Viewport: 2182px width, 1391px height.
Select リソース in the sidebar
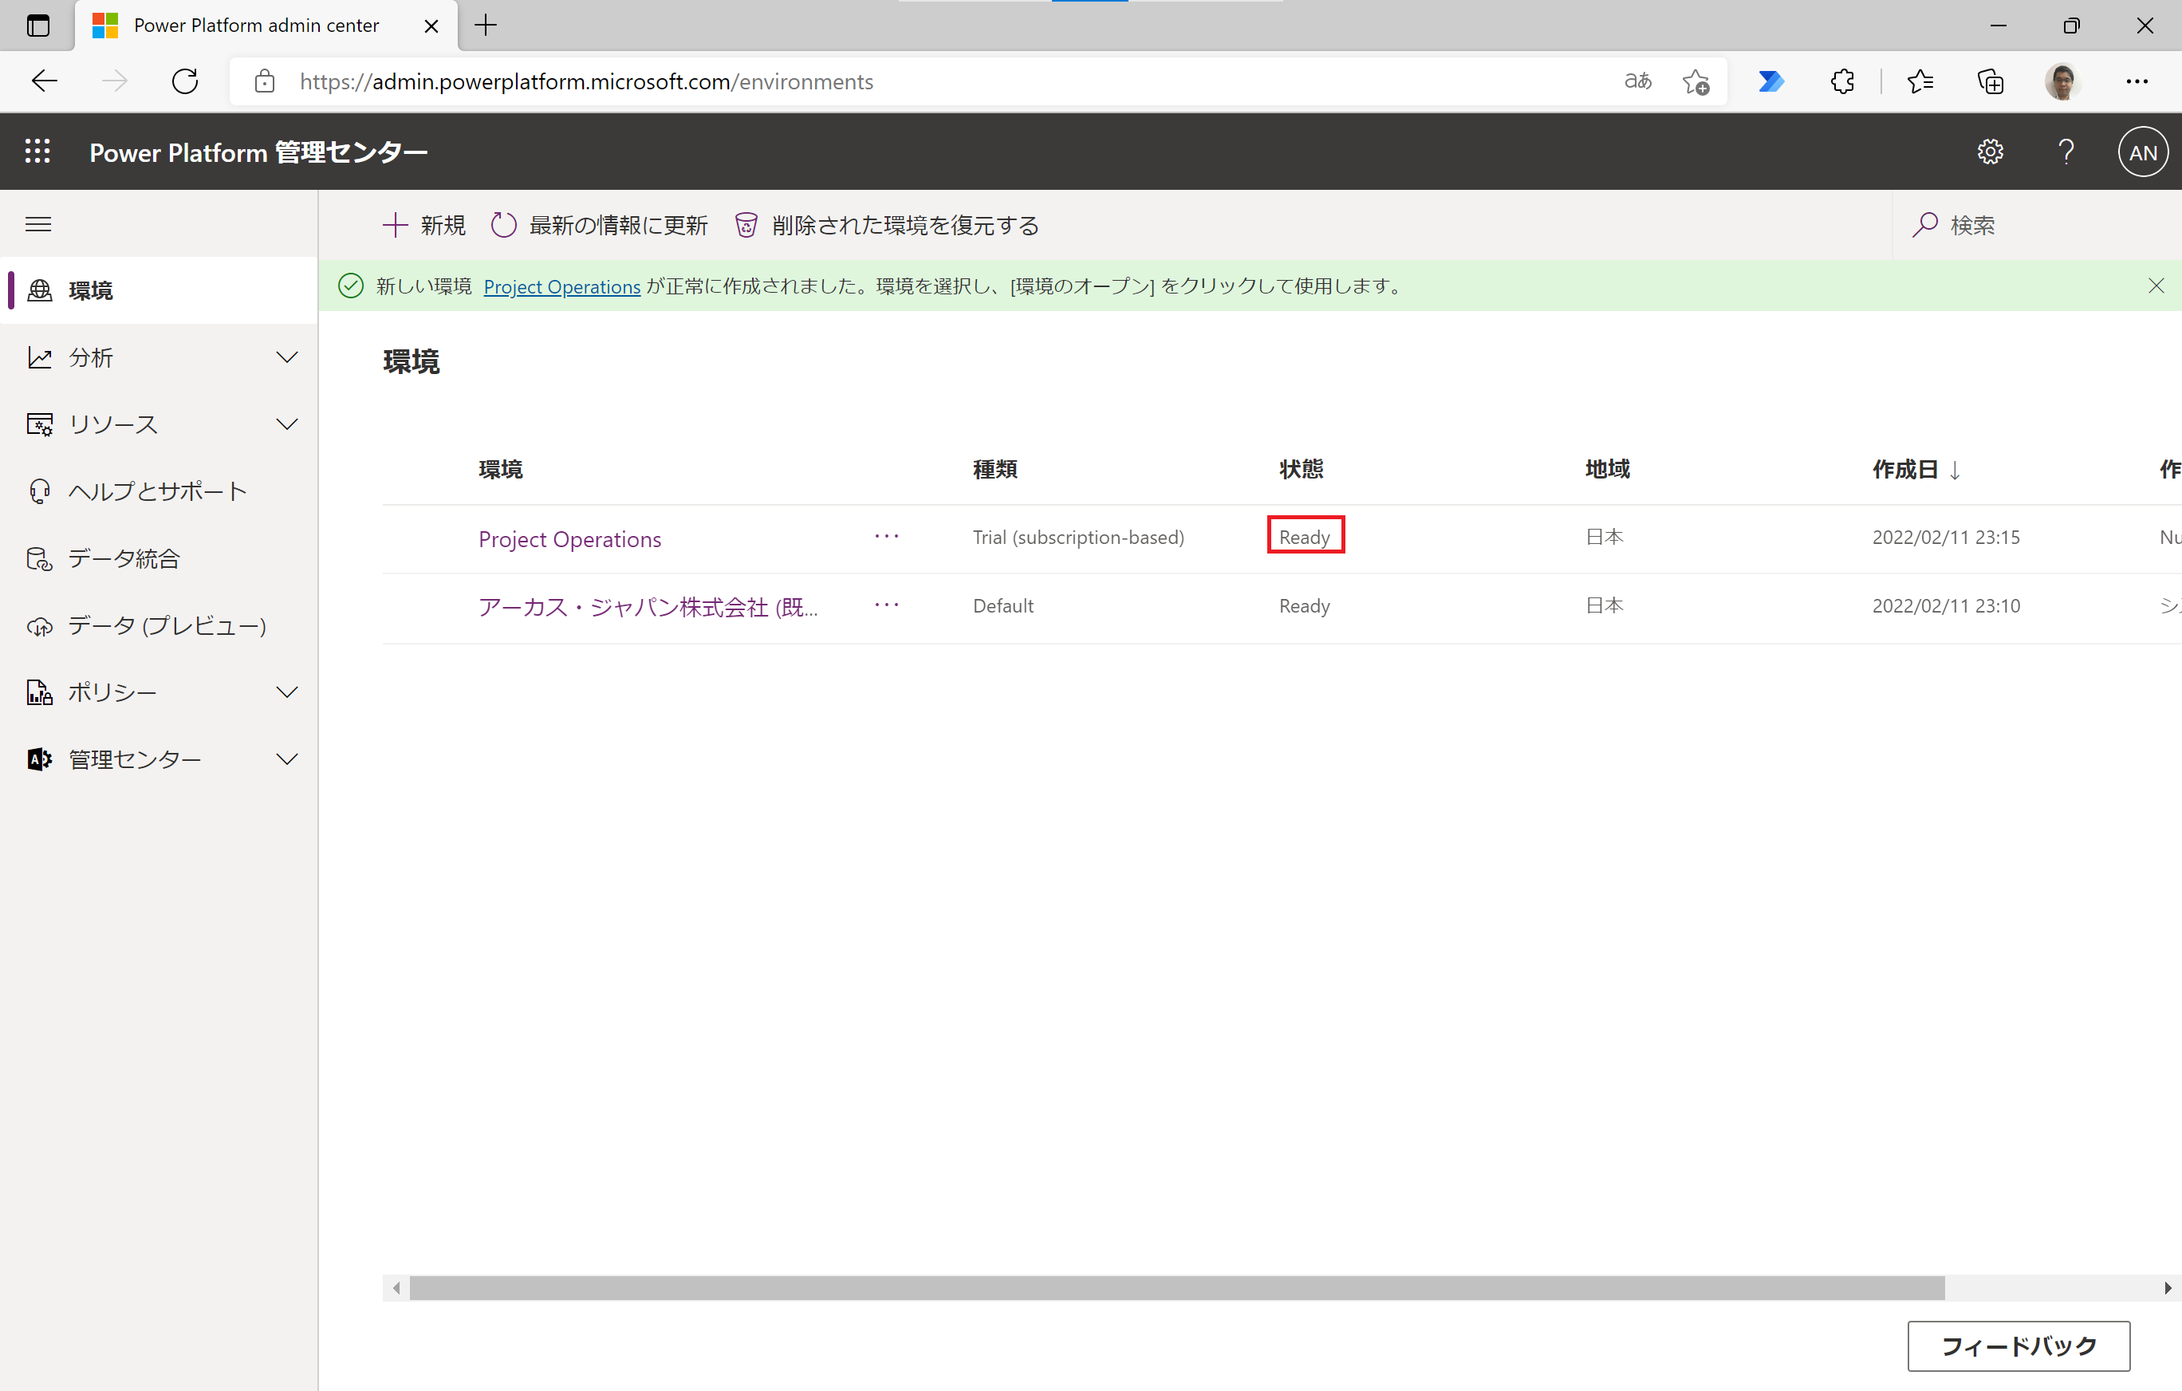tap(113, 424)
